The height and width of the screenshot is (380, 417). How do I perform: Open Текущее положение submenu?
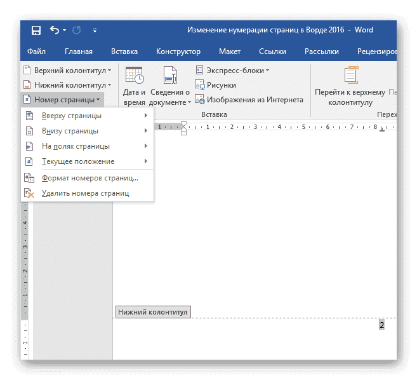tap(77, 162)
